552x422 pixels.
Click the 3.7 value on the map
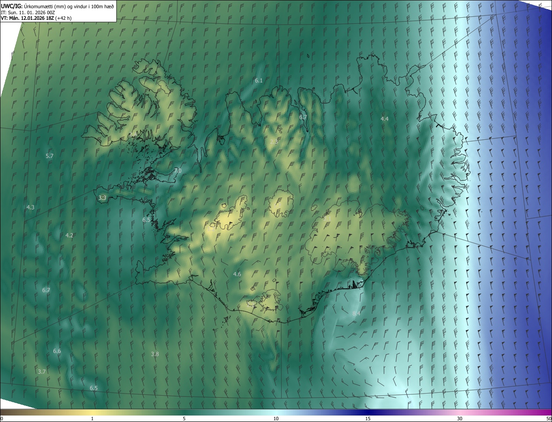tap(42, 372)
